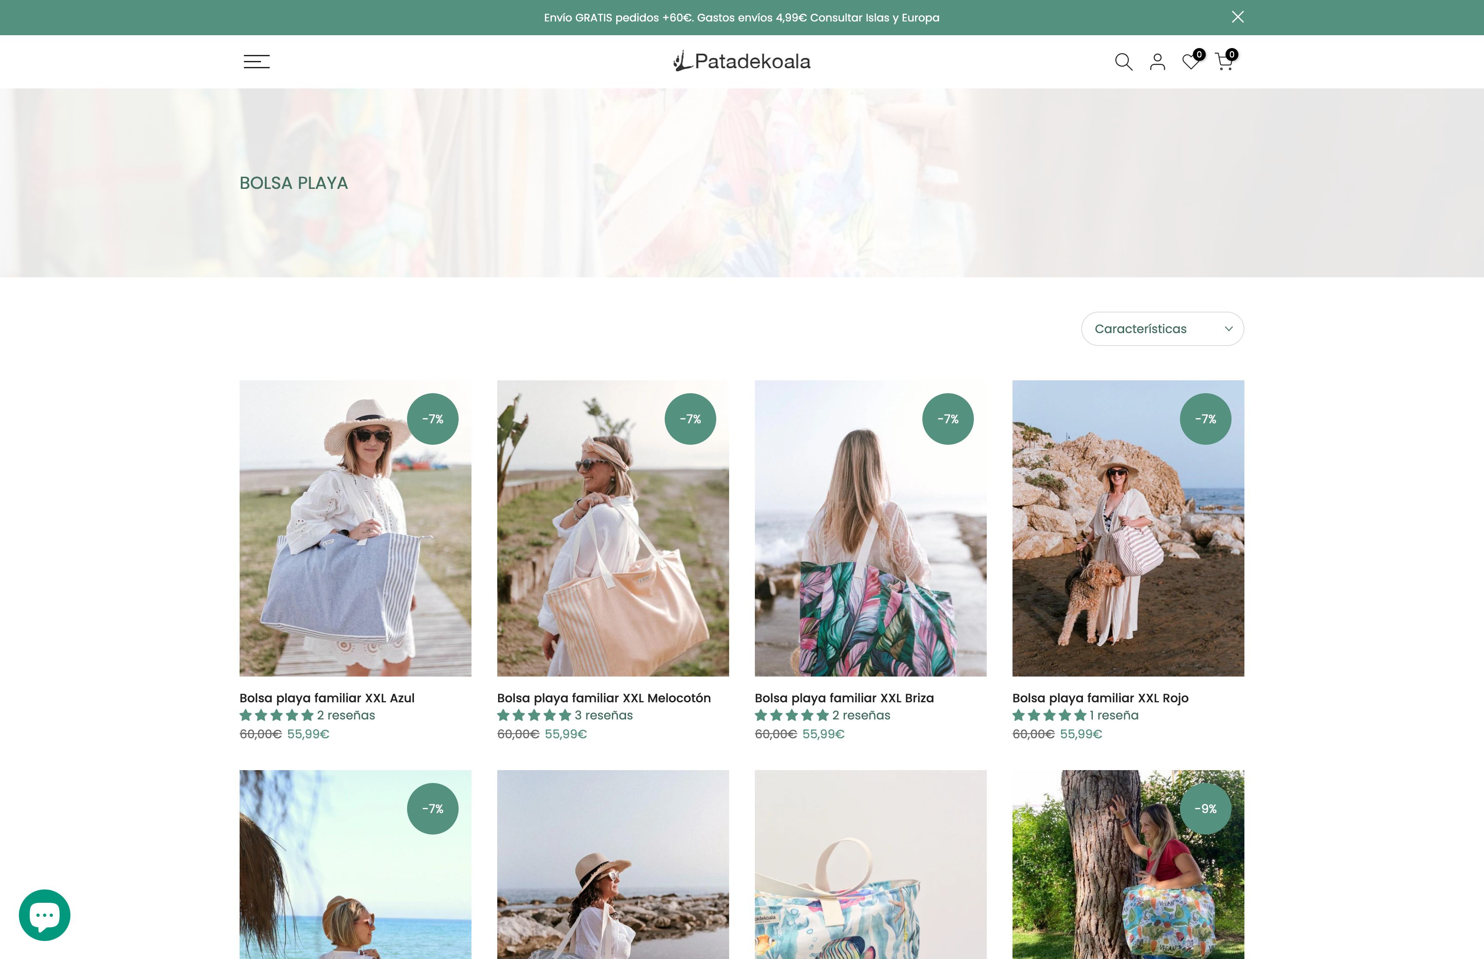1484x959 pixels.
Task: Click the crossed-out 60,00€ price of XXL Rojo
Action: pyautogui.click(x=1034, y=734)
